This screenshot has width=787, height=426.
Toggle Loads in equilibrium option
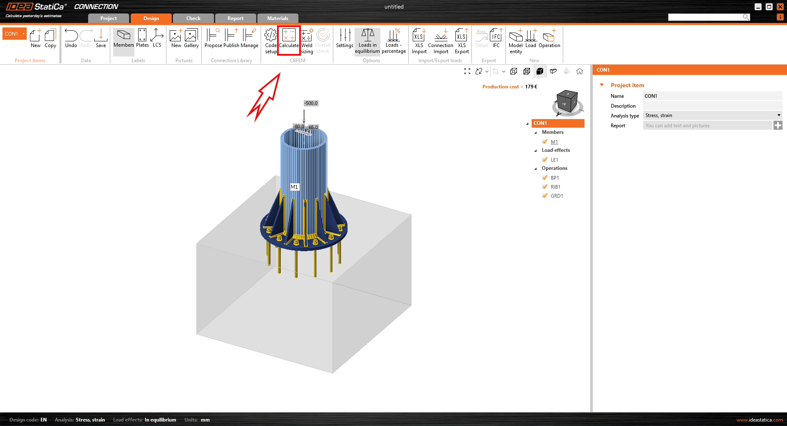click(x=367, y=41)
